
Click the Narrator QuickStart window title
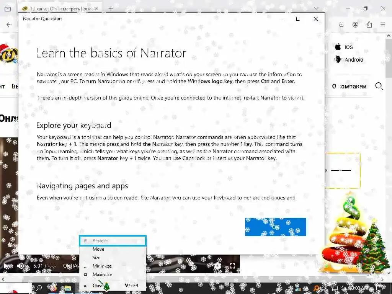(x=42, y=19)
